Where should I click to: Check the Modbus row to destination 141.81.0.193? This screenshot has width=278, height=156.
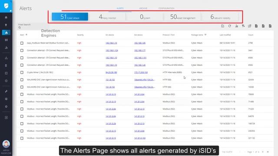[x=22, y=138]
